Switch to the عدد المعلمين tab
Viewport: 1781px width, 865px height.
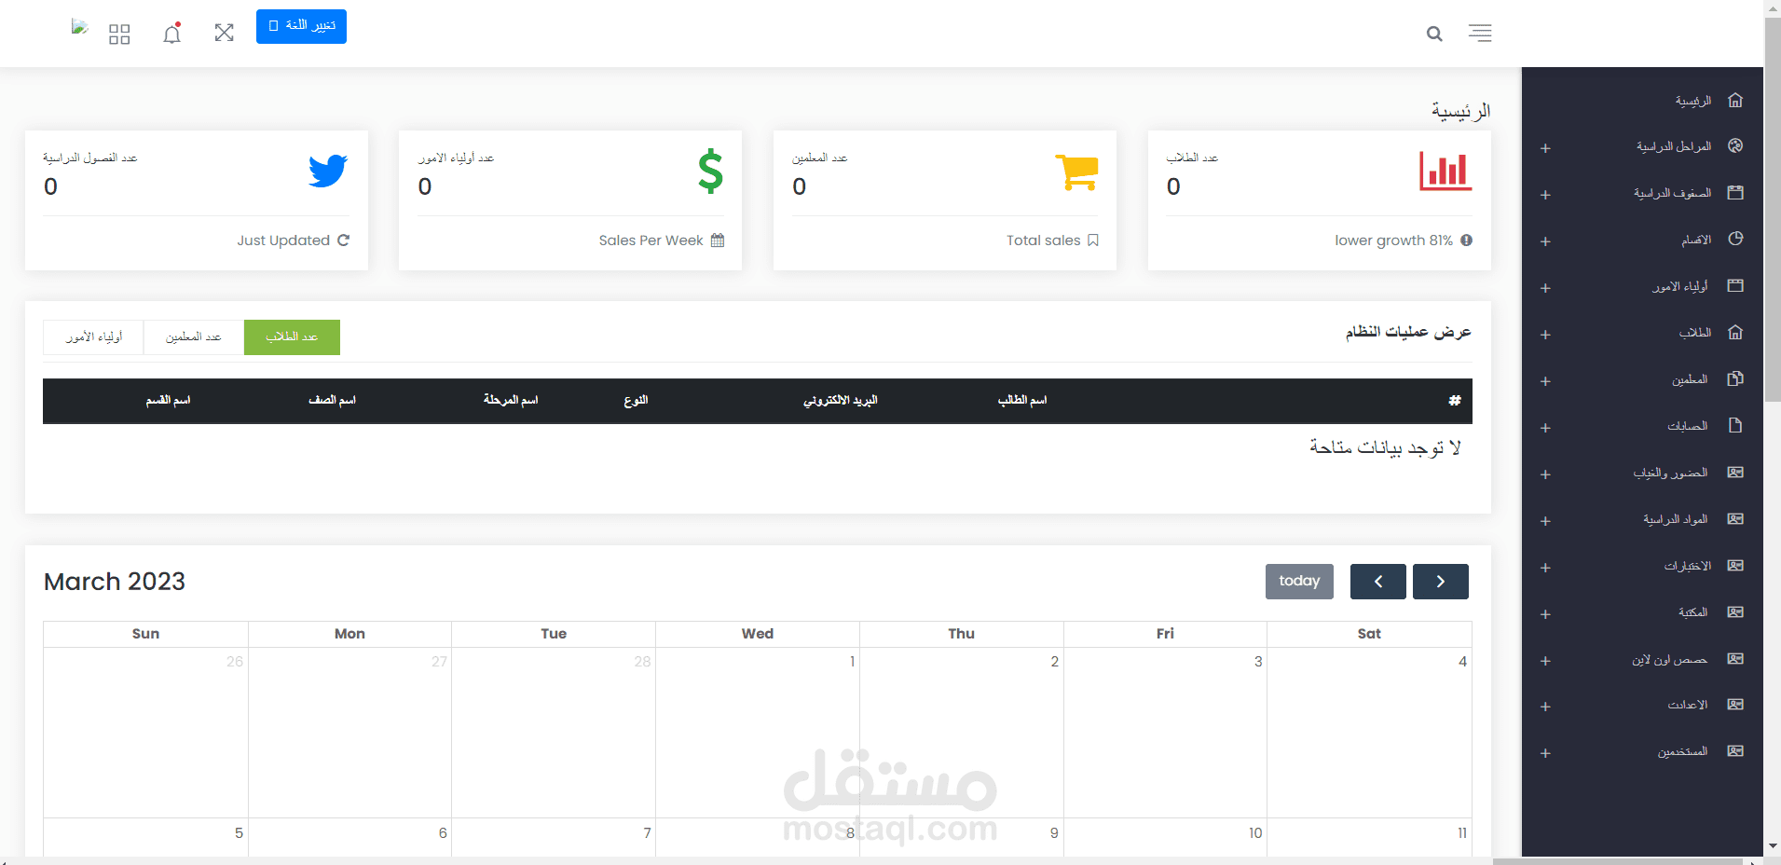(194, 336)
